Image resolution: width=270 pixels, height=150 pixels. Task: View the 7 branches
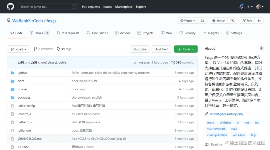click(43, 49)
